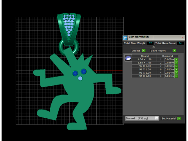Click the Round column header
This screenshot has height=141, width=188.
click(145, 56)
